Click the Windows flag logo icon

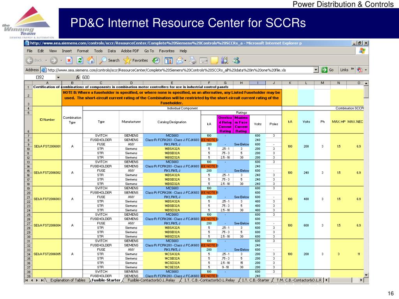[362, 51]
